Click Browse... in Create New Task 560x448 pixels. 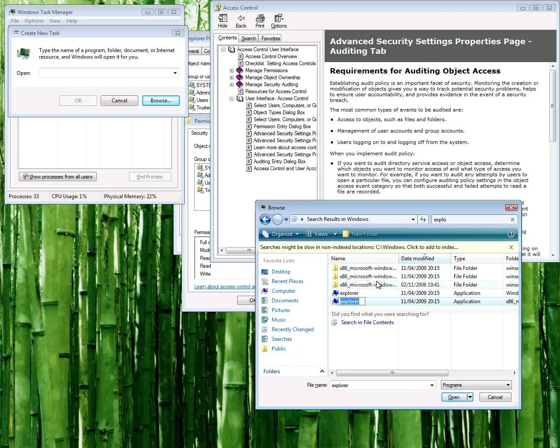click(161, 101)
